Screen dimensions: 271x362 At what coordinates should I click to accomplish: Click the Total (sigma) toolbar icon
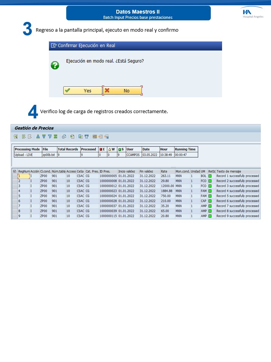point(55,137)
